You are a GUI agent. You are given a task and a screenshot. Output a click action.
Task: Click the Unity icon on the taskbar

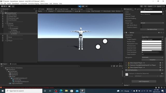point(82,91)
